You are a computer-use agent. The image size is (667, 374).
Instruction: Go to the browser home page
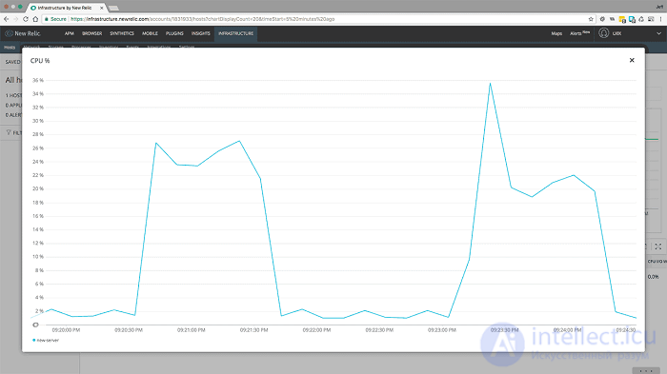pyautogui.click(x=35, y=19)
